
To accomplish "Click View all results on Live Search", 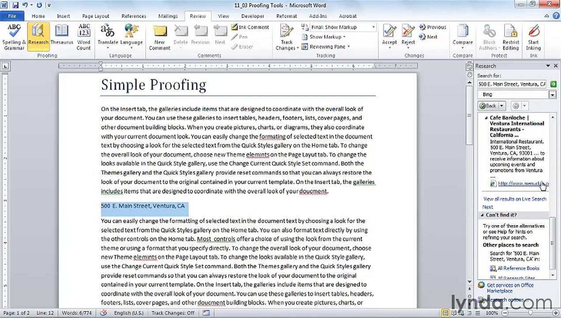I will [x=515, y=199].
